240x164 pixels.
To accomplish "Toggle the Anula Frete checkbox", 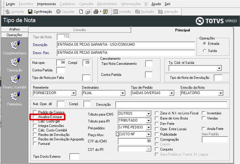I will click(x=204, y=129).
